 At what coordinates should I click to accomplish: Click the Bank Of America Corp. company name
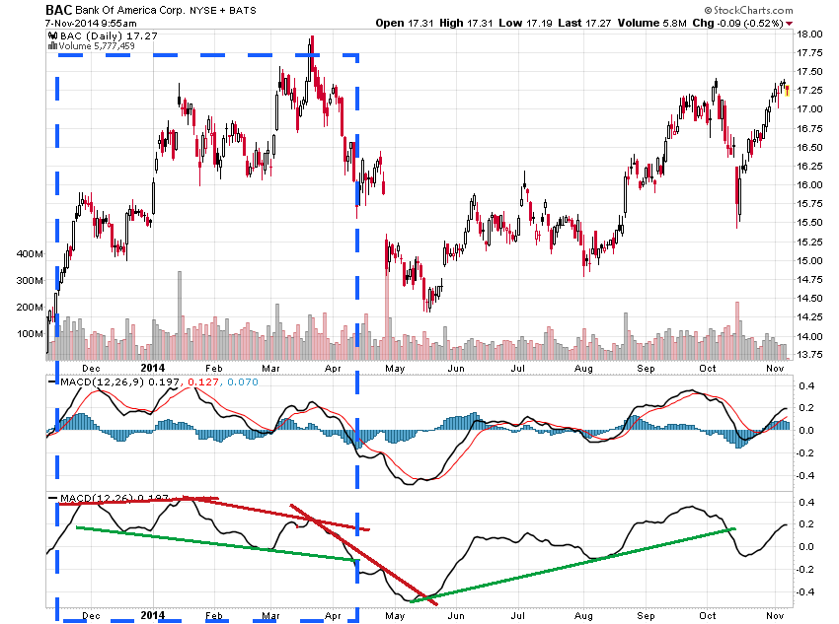tap(130, 10)
